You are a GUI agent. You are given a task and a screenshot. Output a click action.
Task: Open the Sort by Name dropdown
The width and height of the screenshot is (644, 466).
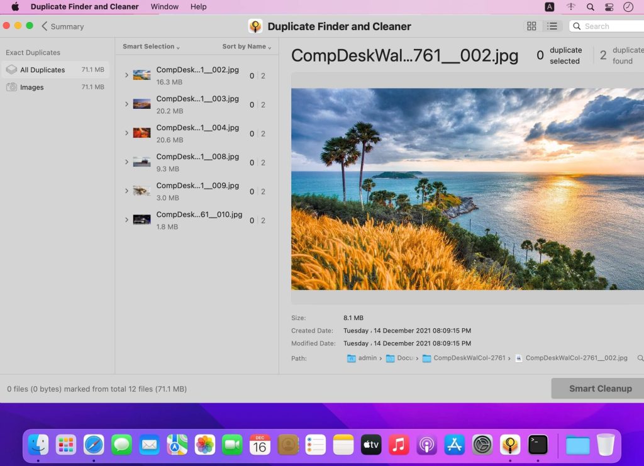(247, 47)
